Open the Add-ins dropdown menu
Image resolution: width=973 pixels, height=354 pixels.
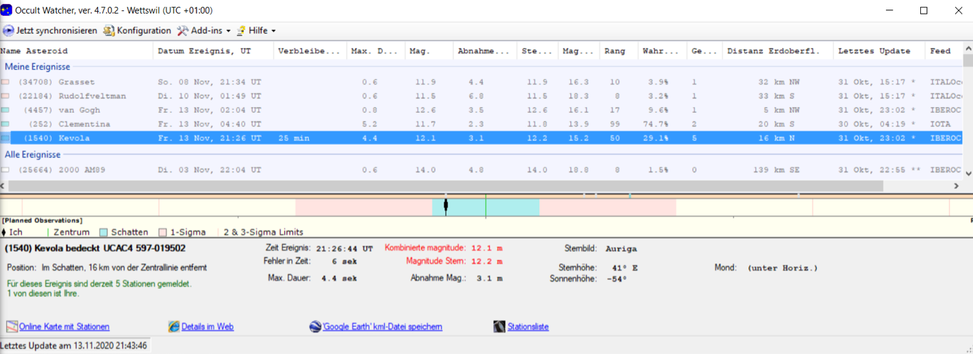(204, 31)
